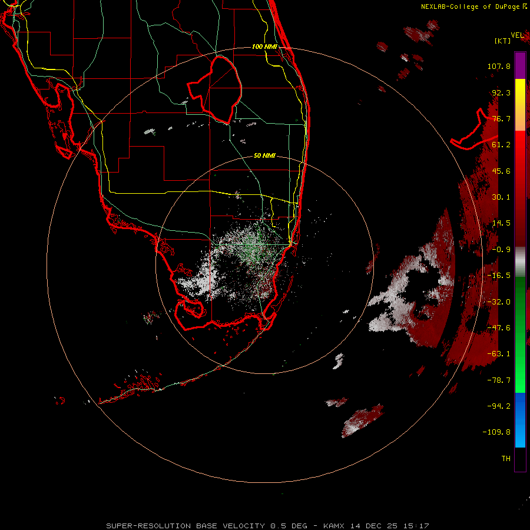
Task: Click the 100 NMI range ring label
Action: pos(264,47)
